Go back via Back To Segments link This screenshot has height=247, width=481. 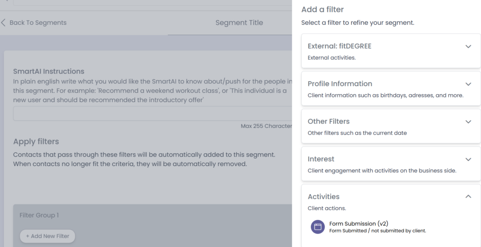[38, 22]
